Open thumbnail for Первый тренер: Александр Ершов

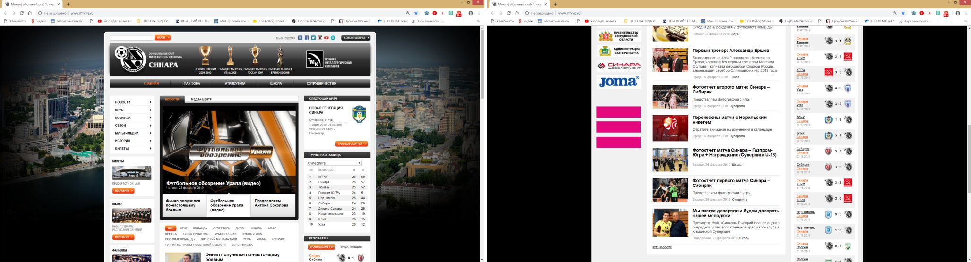(670, 60)
